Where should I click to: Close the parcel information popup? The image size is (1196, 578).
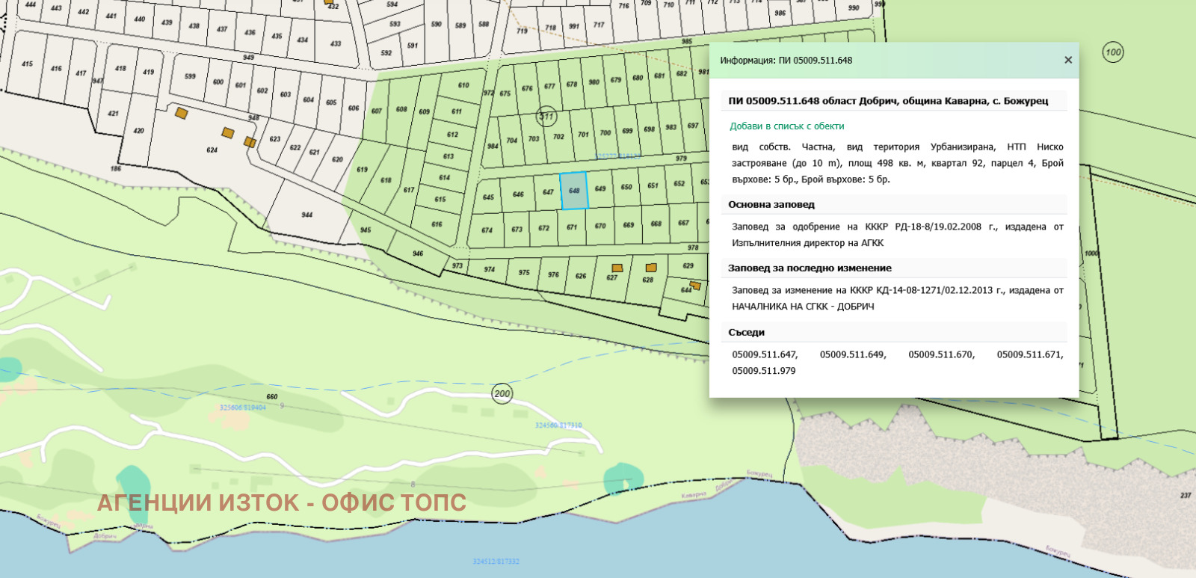pos(1068,60)
